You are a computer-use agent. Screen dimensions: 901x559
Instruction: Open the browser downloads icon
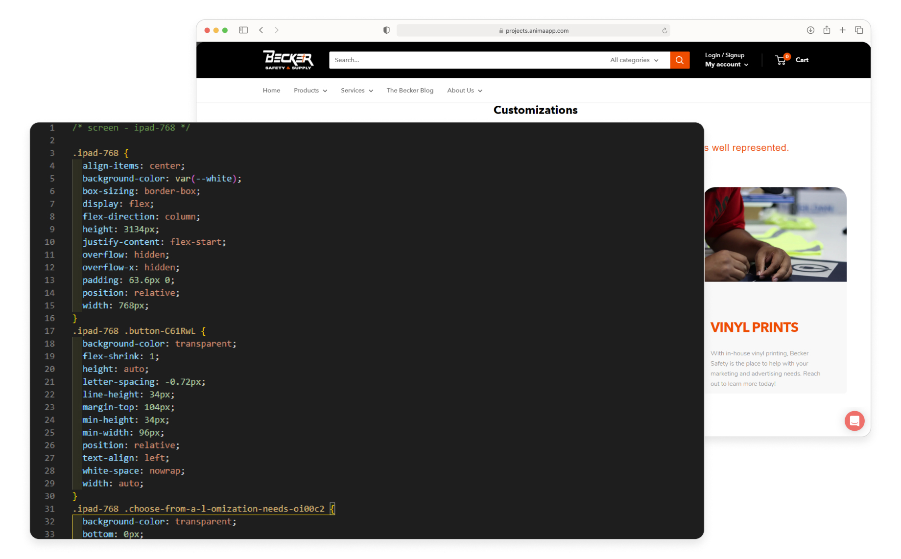tap(810, 30)
